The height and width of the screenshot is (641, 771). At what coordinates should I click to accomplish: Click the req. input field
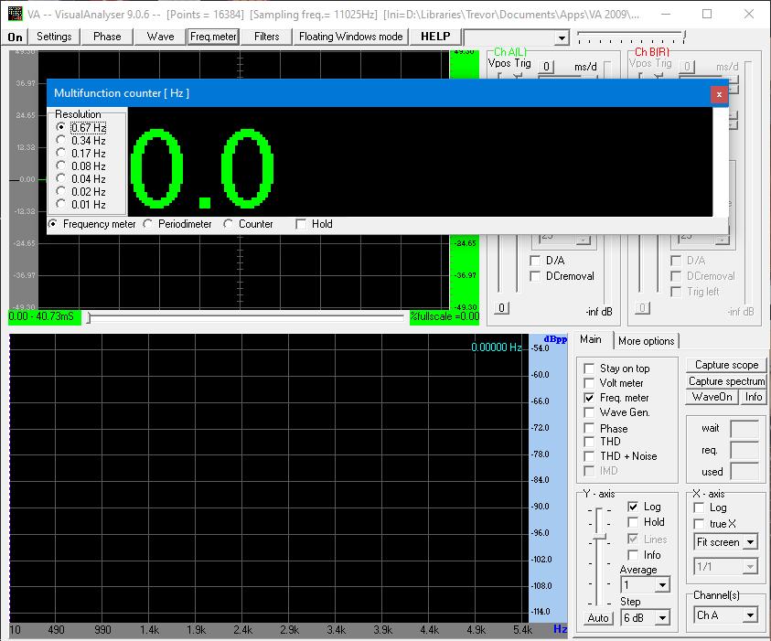[x=744, y=450]
